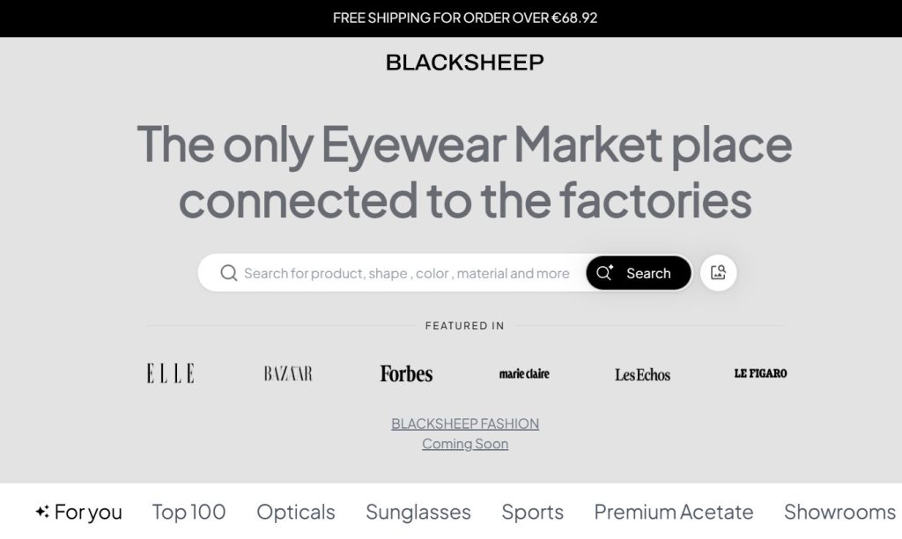Click the image search icon button
The width and height of the screenshot is (902, 539).
coord(718,273)
